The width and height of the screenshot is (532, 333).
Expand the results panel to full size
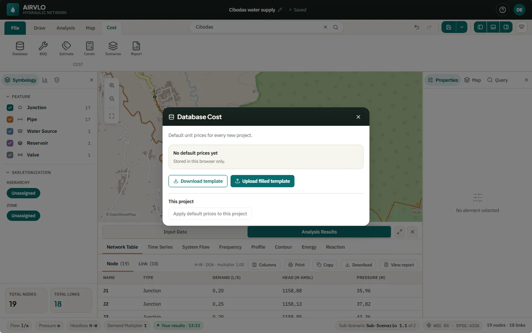(x=399, y=232)
